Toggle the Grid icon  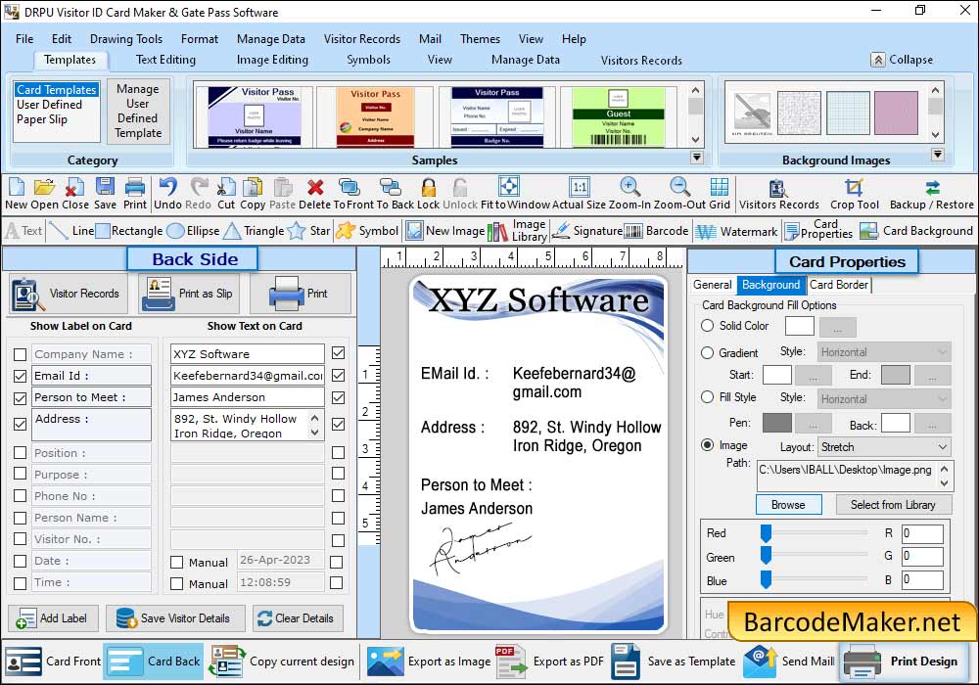coord(720,187)
